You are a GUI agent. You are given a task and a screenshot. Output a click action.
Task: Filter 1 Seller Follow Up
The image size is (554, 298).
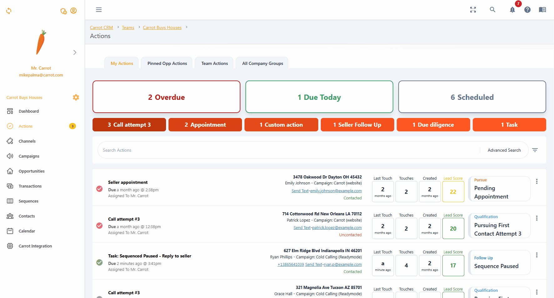click(x=357, y=125)
